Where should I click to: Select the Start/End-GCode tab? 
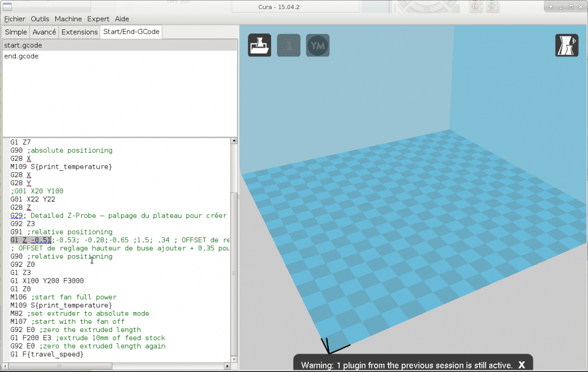(x=131, y=32)
